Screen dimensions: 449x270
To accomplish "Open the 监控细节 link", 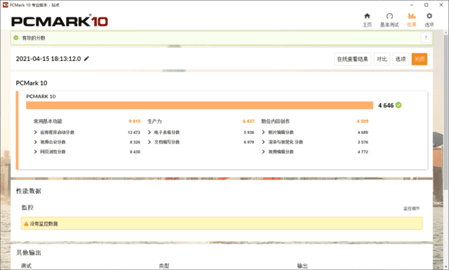I will coord(412,208).
